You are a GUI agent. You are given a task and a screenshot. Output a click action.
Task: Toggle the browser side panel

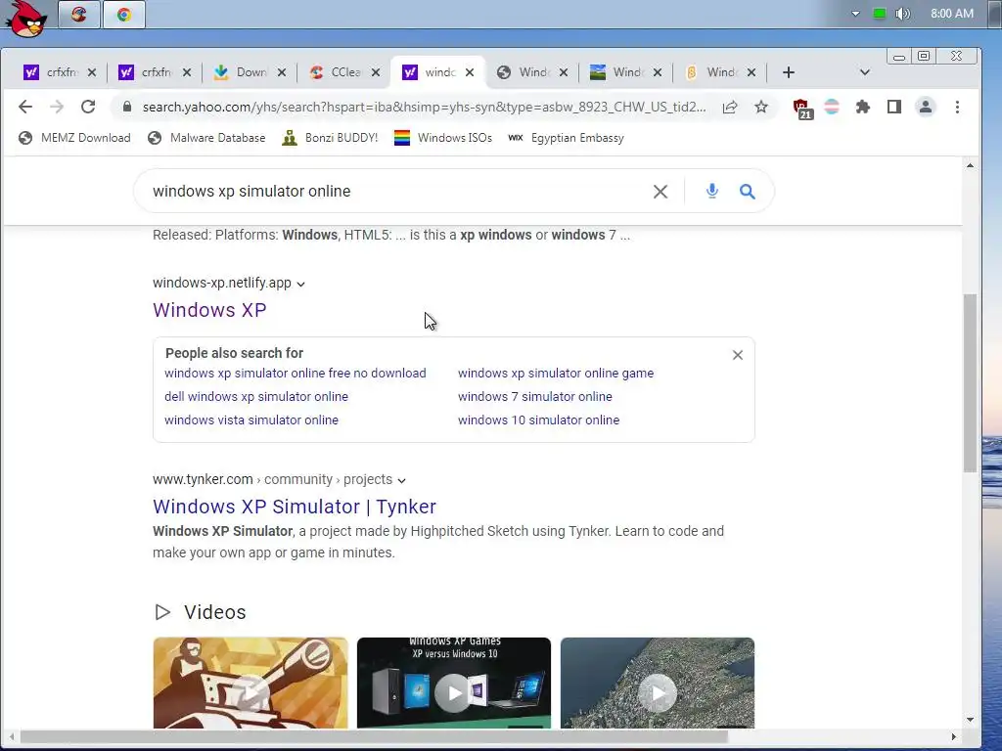[x=894, y=107]
